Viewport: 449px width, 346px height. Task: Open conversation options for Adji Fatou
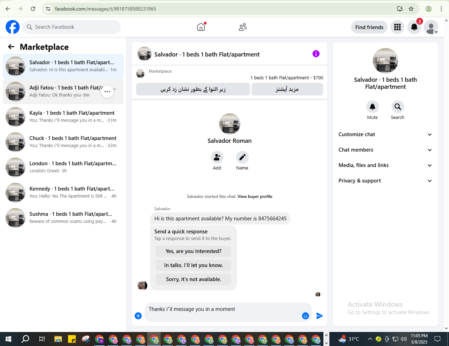(x=107, y=92)
